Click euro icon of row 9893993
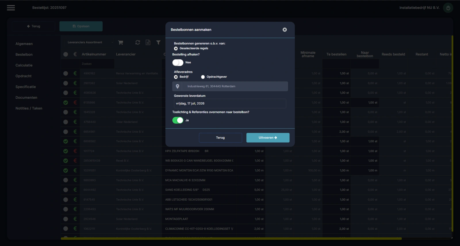The width and height of the screenshot is (460, 246). click(x=75, y=180)
